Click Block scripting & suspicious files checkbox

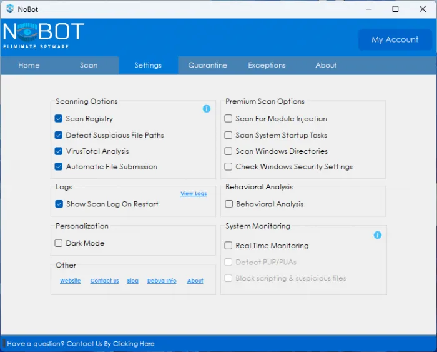(228, 278)
